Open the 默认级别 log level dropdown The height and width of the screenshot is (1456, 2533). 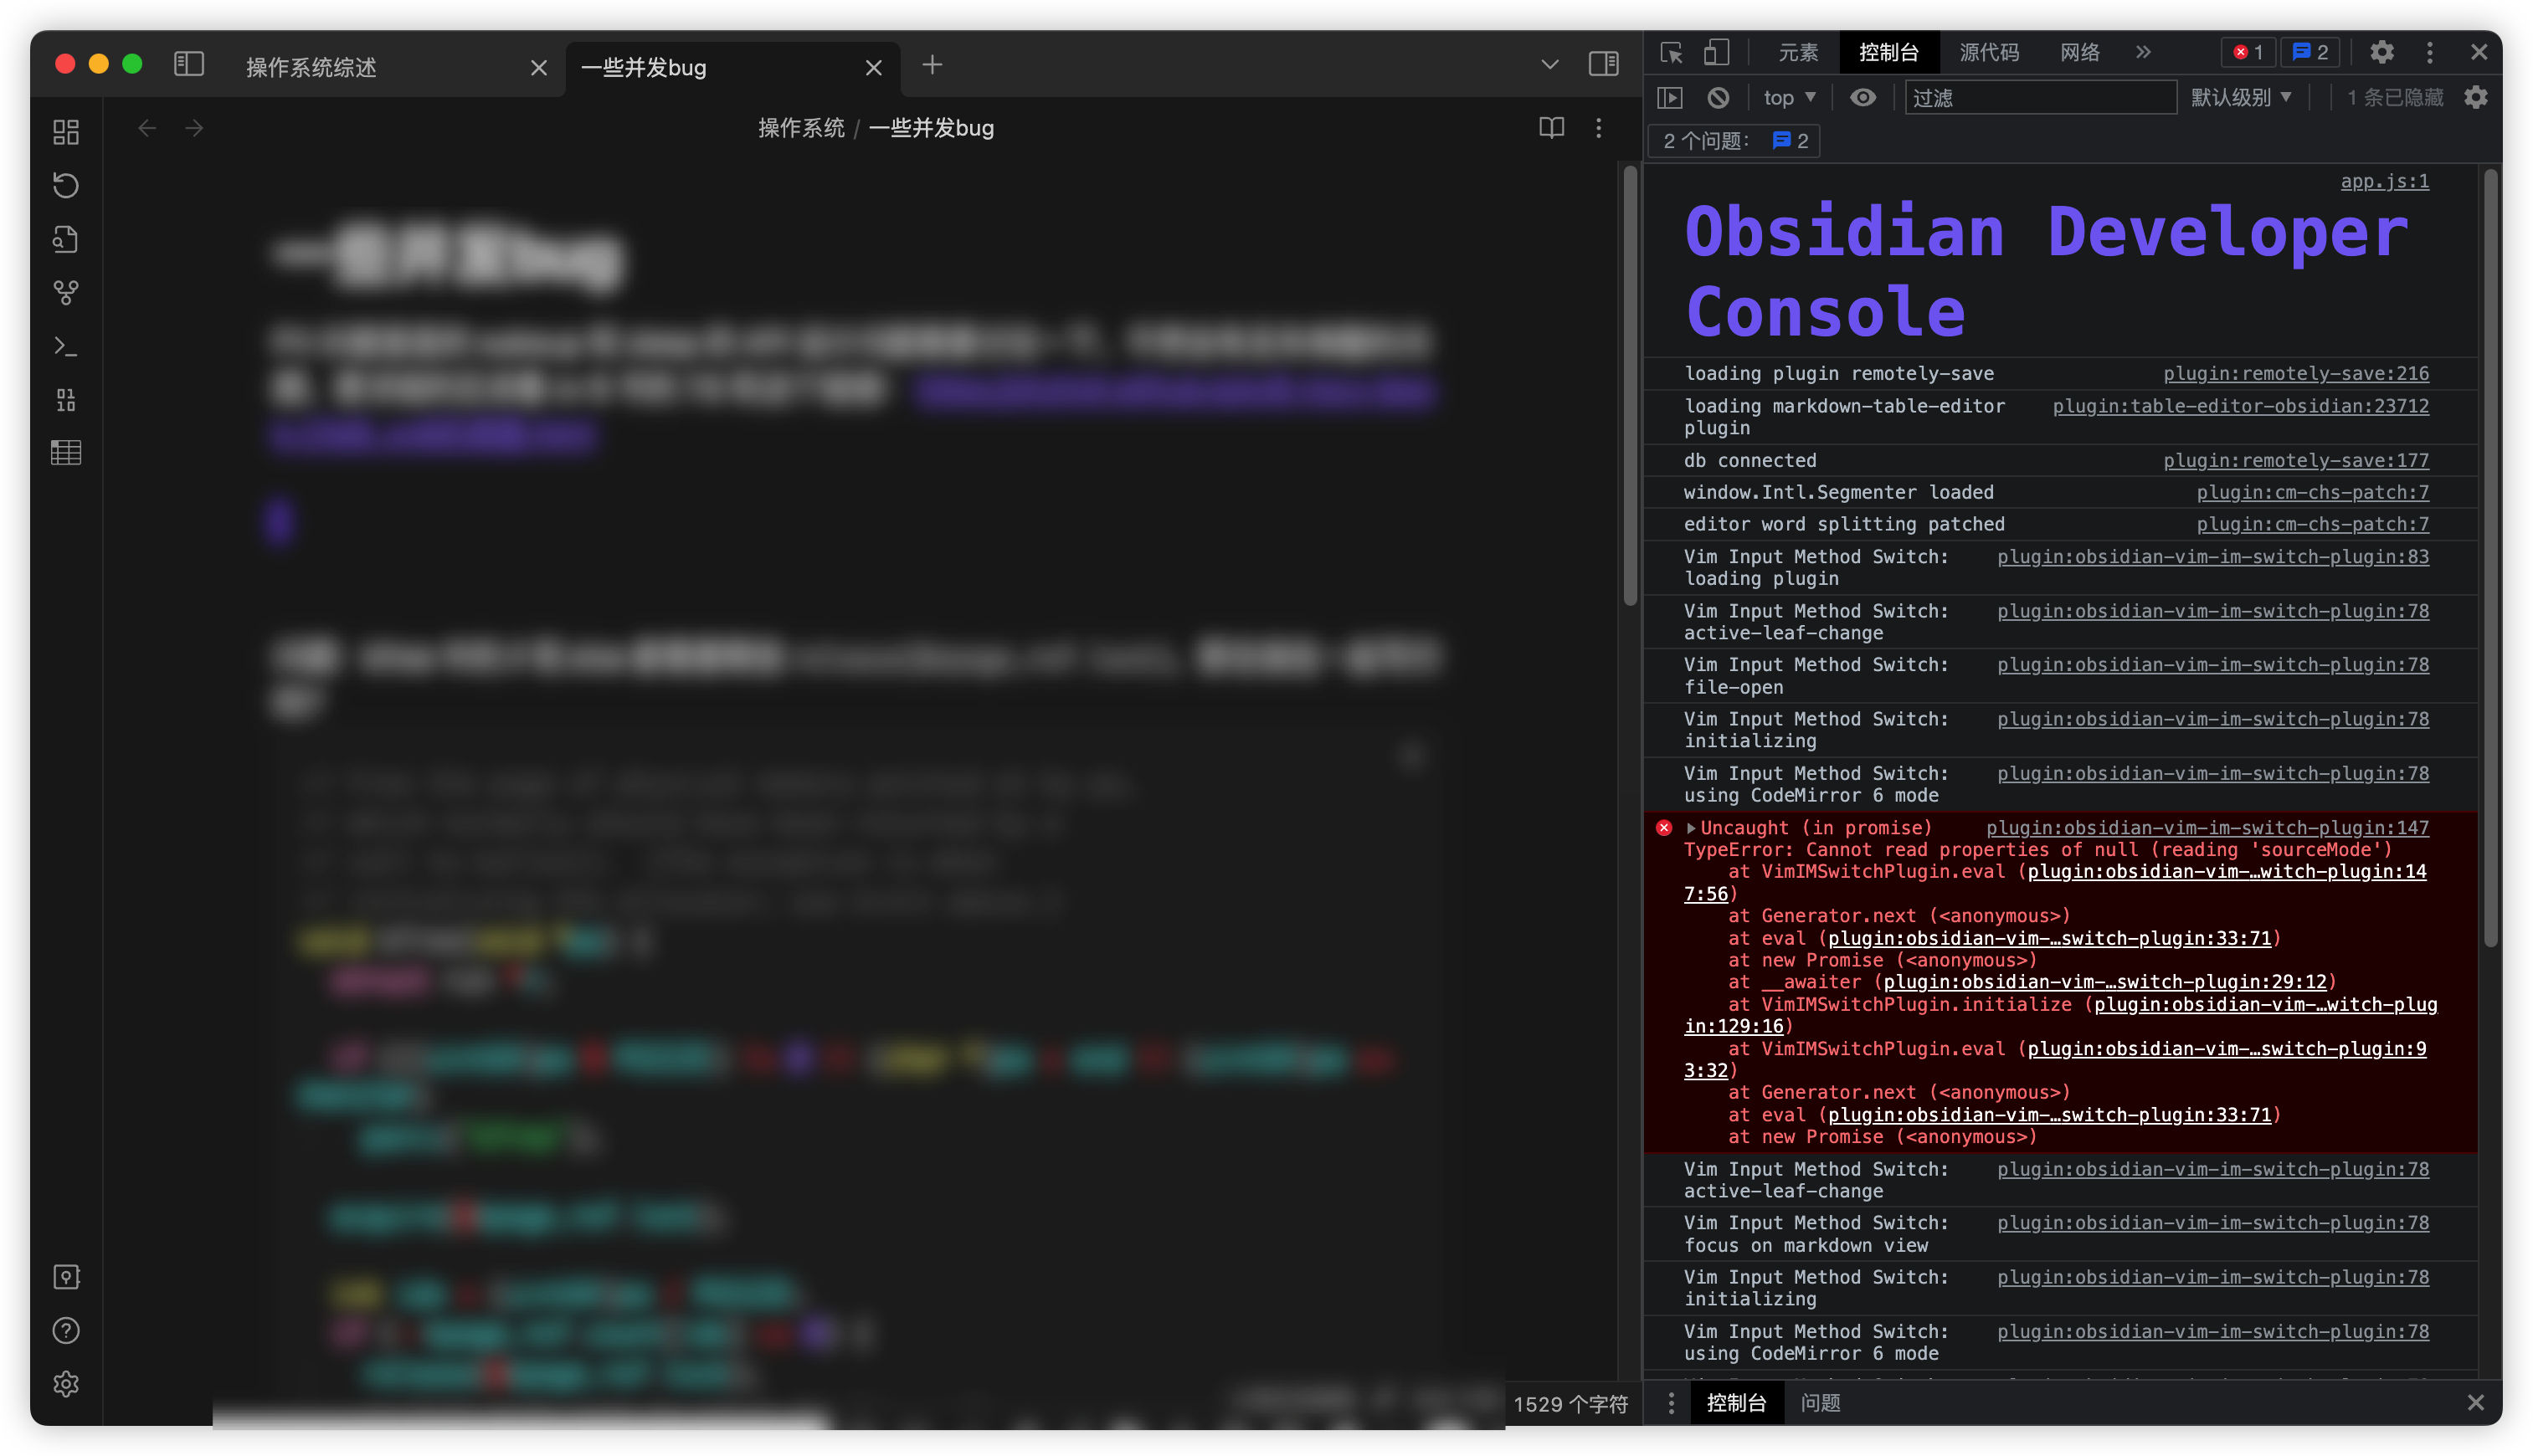tap(2243, 97)
